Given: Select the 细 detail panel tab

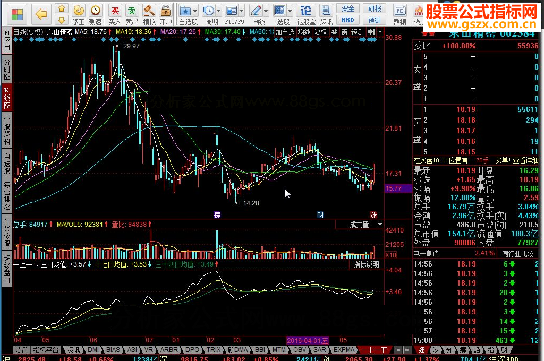Looking at the screenshot, I should [x=421, y=349].
